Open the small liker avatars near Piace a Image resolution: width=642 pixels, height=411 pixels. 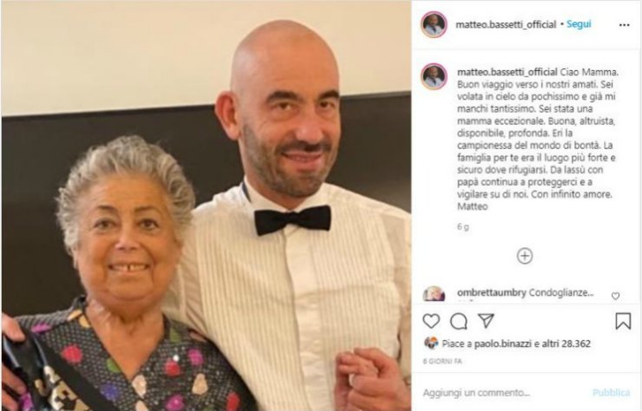pos(430,343)
